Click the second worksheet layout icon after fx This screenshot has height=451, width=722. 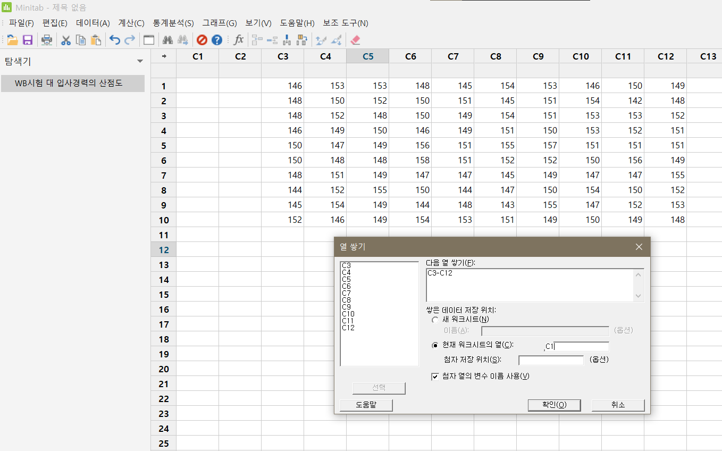[x=272, y=40]
